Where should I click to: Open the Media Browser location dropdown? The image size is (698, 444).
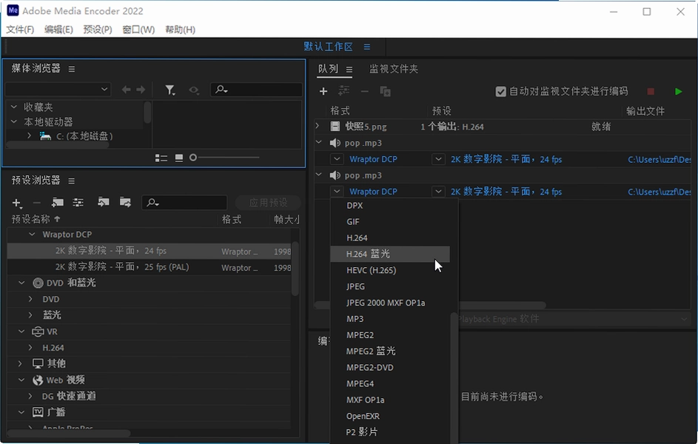point(58,90)
